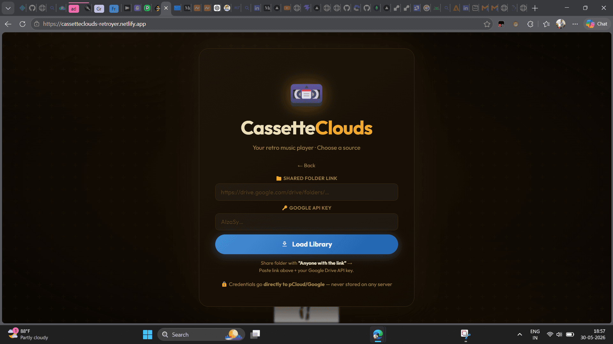613x344 pixels.
Task: Click the ENG IN language indicator
Action: [535, 334]
